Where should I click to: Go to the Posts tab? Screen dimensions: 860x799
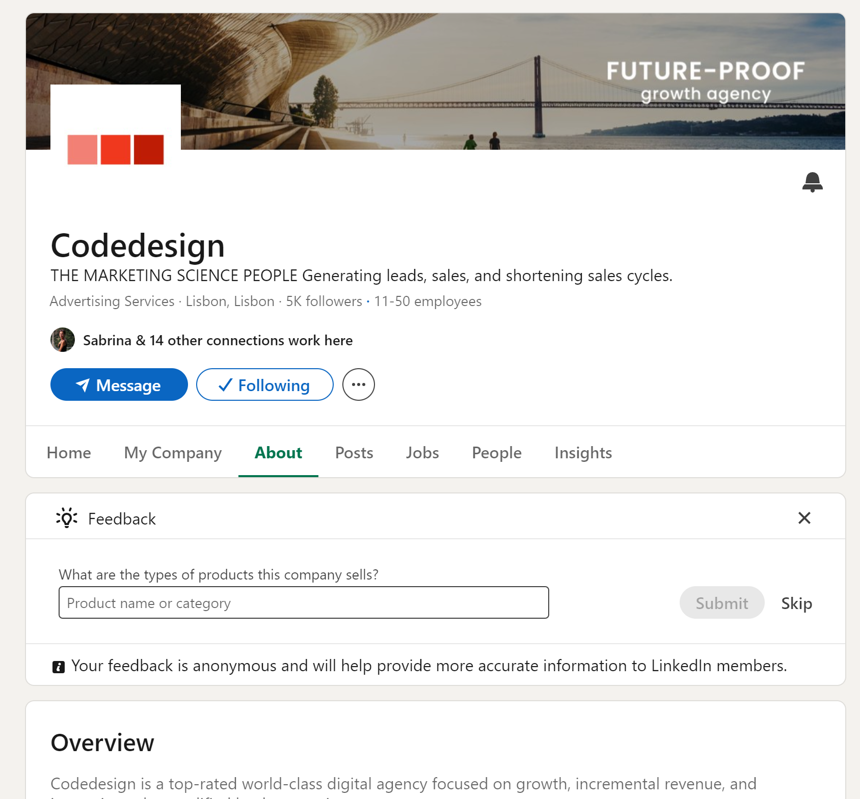pos(354,453)
